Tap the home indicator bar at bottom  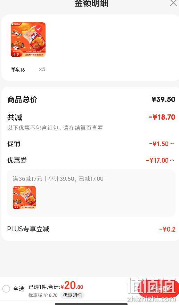[91, 304]
